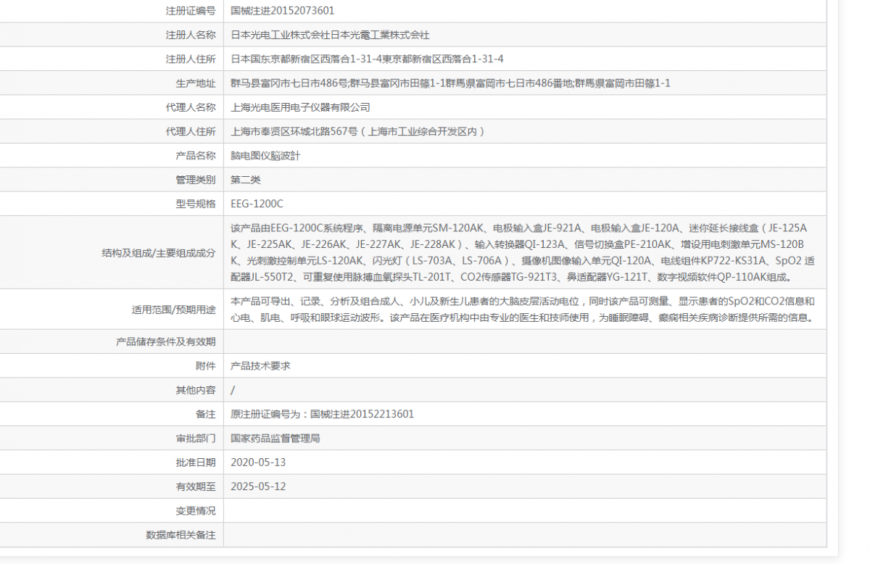Click the 其他内容 label
Viewport: 870px width, 564px height.
pyautogui.click(x=196, y=390)
